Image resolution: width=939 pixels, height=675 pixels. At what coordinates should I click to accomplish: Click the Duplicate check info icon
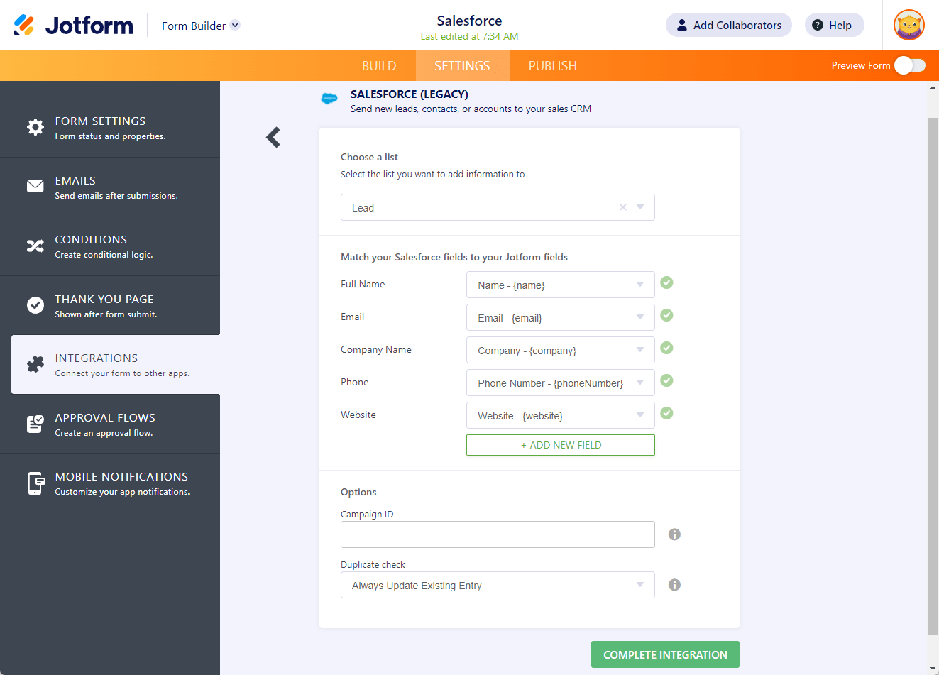tap(674, 585)
